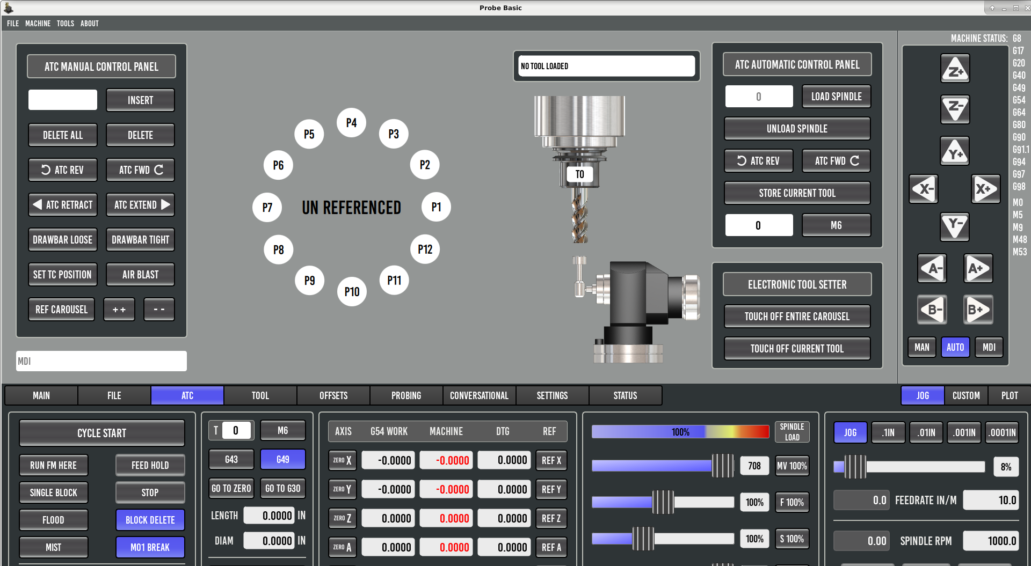Click ZERO X button

coord(343,460)
